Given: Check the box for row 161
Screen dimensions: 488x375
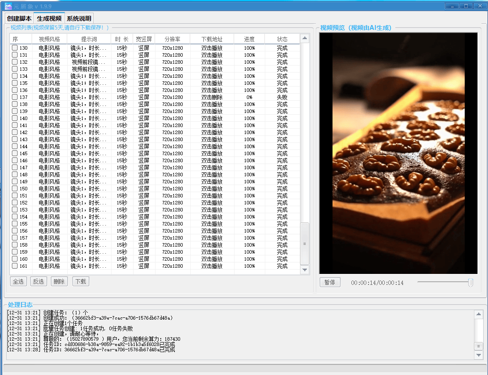Looking at the screenshot, I should click(14, 266).
